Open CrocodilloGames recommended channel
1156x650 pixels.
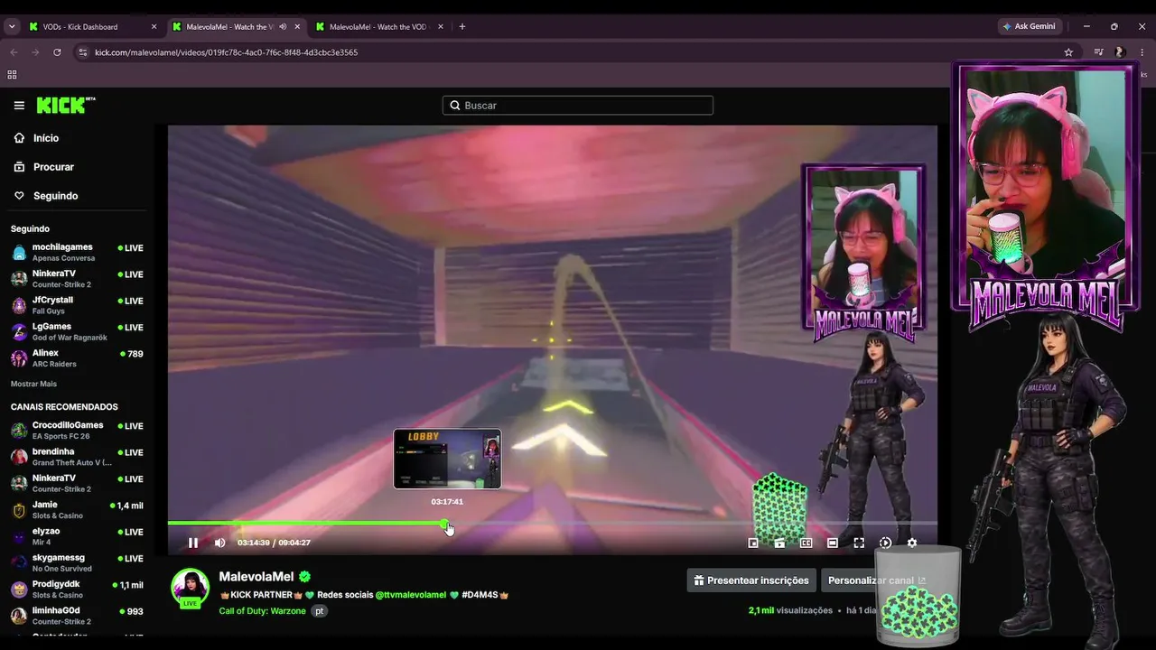[77, 430]
